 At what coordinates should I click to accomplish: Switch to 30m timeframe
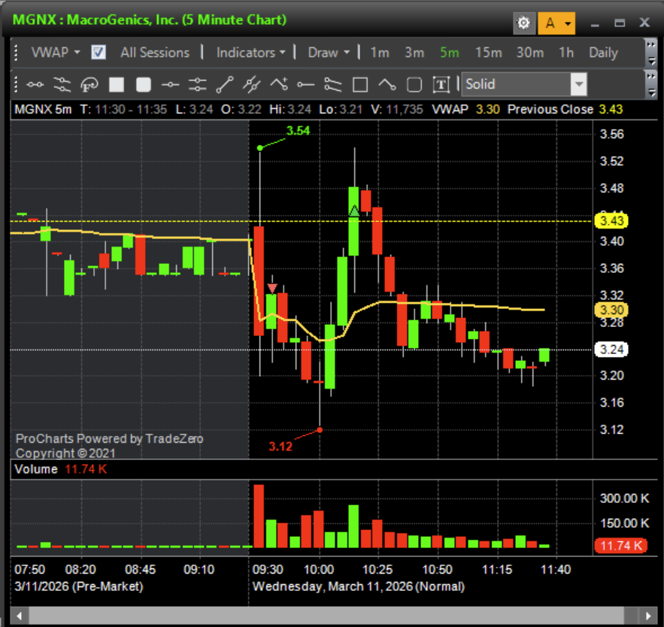pyautogui.click(x=529, y=53)
